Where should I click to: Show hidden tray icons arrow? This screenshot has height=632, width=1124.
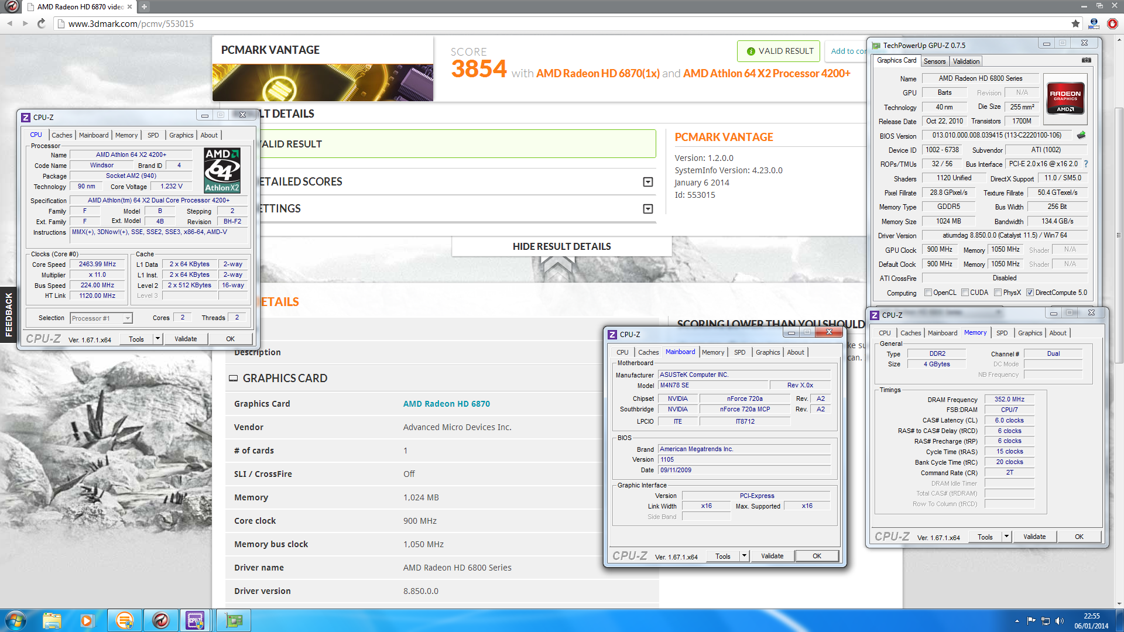[x=1017, y=621]
